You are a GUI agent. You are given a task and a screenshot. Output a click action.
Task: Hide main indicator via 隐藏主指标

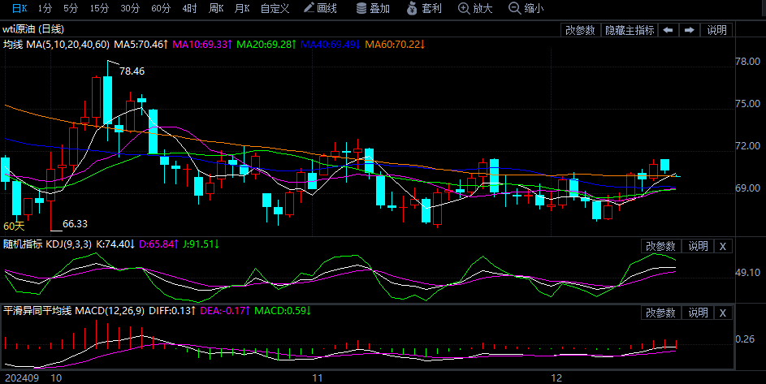pyautogui.click(x=629, y=30)
